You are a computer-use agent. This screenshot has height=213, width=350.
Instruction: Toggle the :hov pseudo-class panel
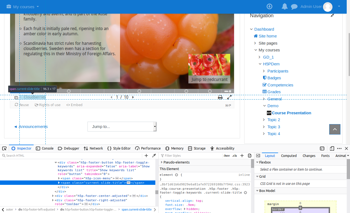[227, 156]
